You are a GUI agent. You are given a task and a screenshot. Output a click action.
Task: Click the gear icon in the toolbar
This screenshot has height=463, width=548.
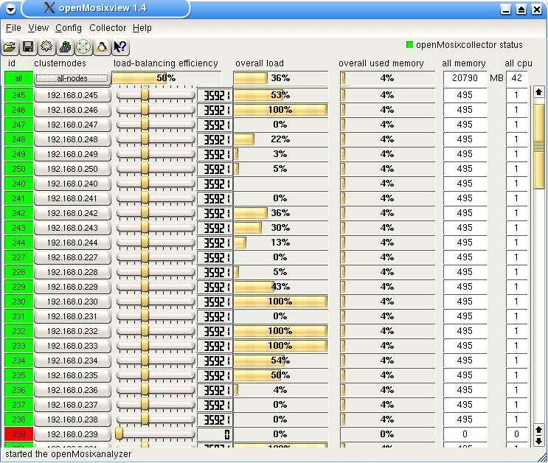46,47
